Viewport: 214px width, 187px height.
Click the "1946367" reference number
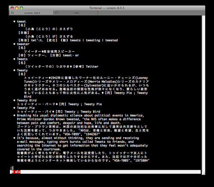click(92, 134)
